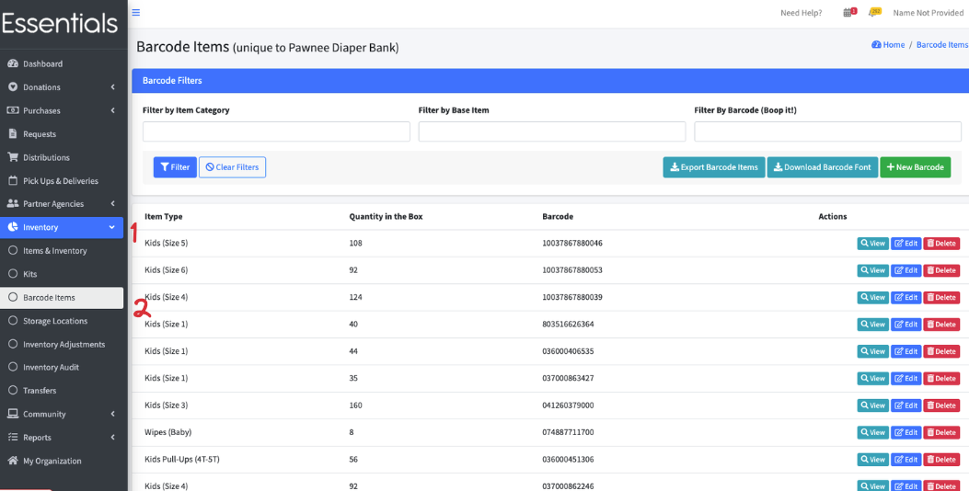The image size is (969, 491).
Task: Click the Distributions cart icon
Action: pos(12,157)
